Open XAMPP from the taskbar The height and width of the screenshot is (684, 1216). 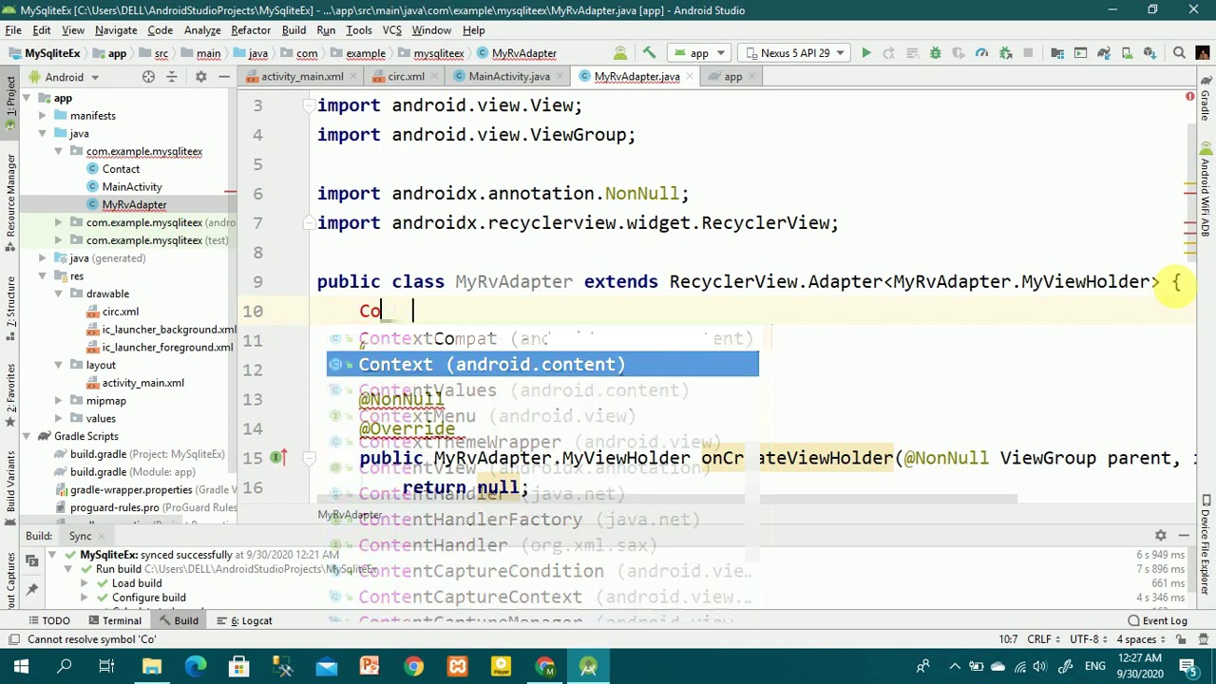457,667
